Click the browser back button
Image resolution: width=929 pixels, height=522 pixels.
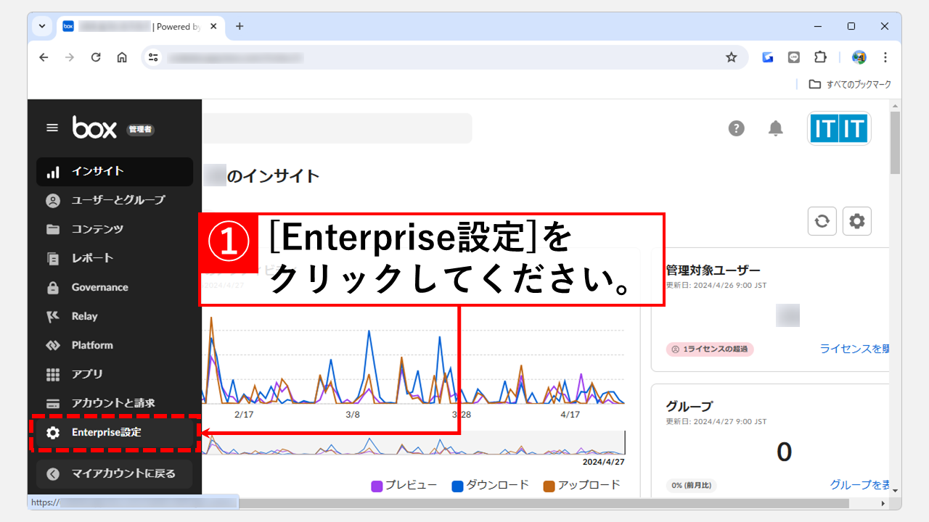44,57
